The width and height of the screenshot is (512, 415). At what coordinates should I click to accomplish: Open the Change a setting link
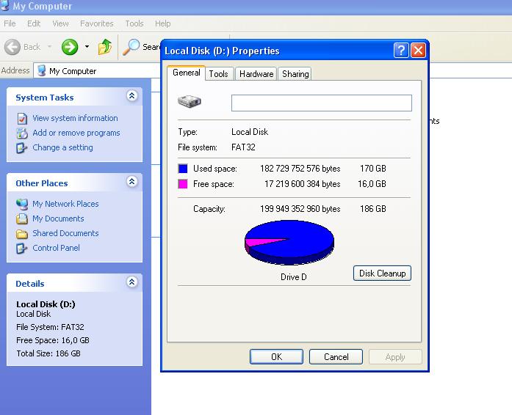pos(62,147)
